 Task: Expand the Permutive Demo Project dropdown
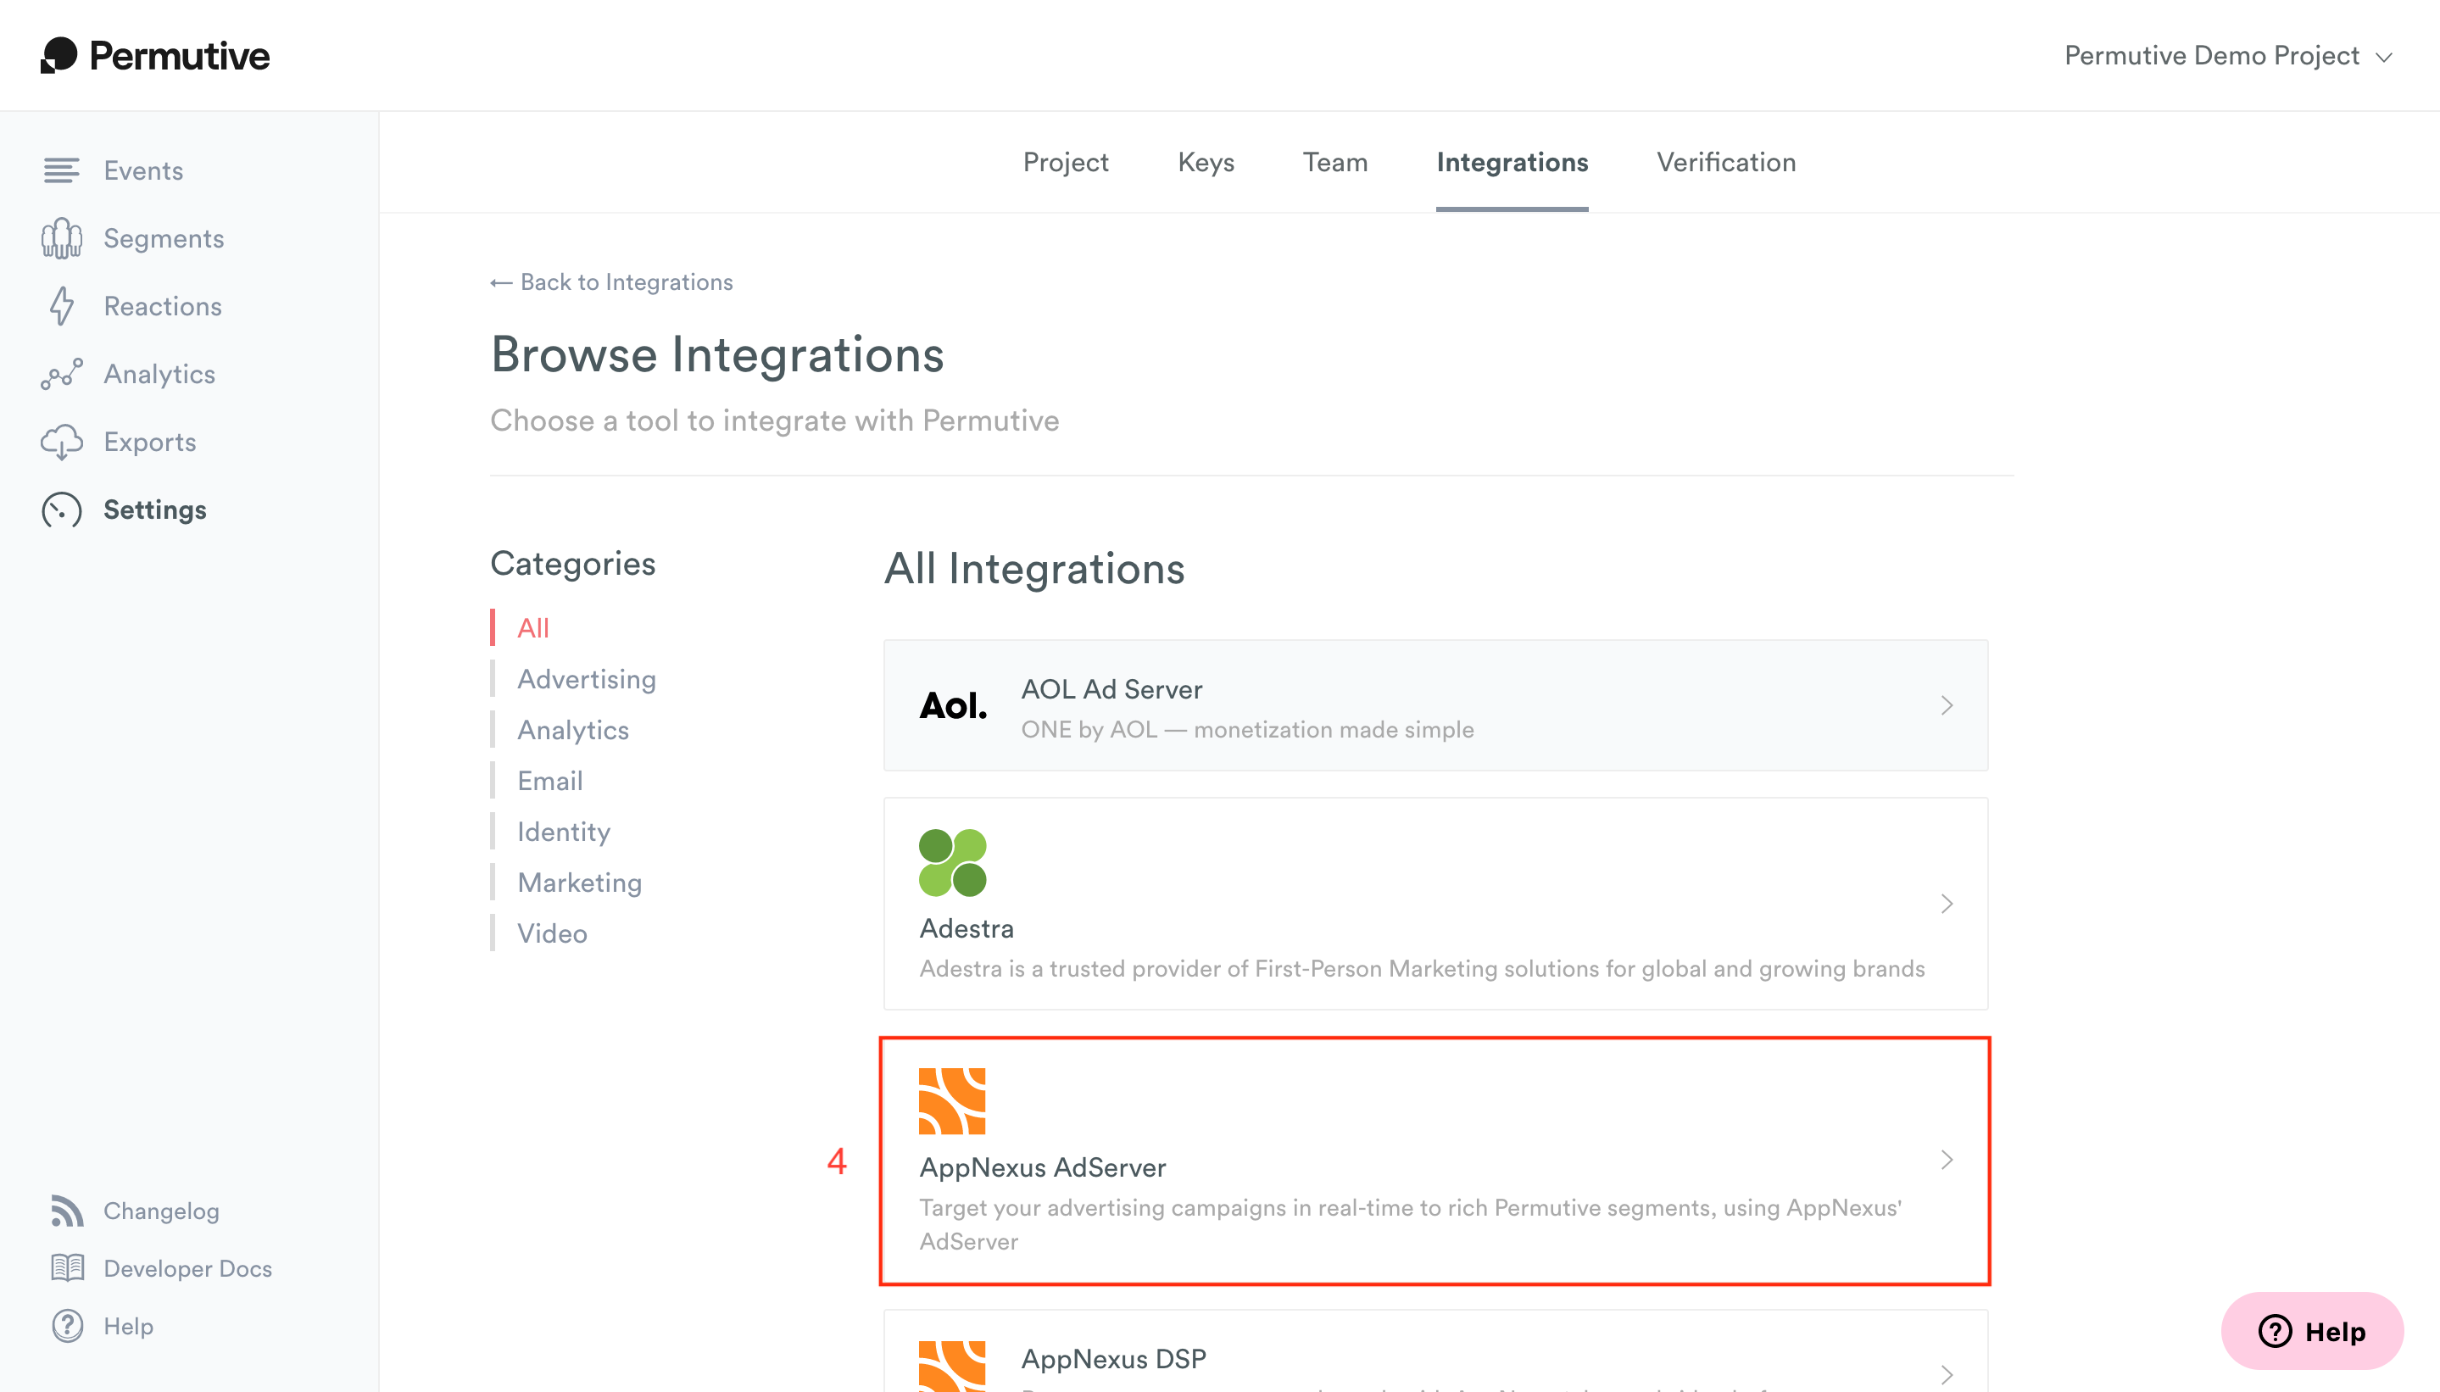tap(2228, 55)
